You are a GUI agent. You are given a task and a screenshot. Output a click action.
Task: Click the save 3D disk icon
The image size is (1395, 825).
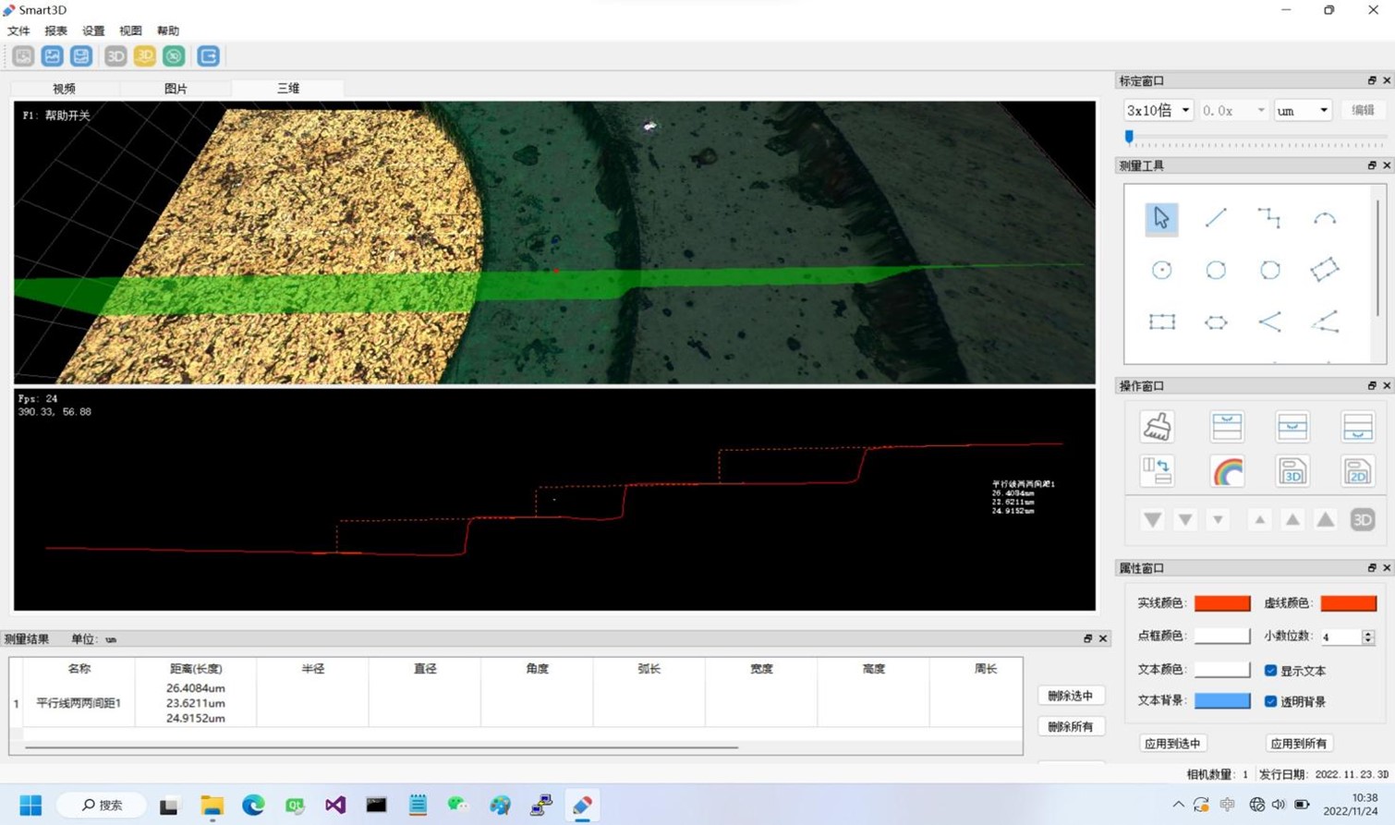pos(1292,472)
